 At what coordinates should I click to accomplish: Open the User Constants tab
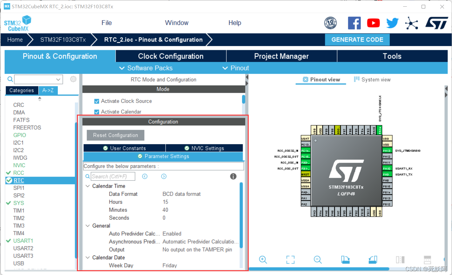click(x=124, y=148)
